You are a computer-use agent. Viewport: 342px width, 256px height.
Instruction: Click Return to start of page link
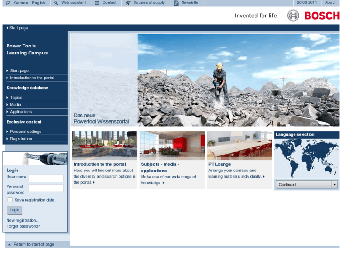33,244
